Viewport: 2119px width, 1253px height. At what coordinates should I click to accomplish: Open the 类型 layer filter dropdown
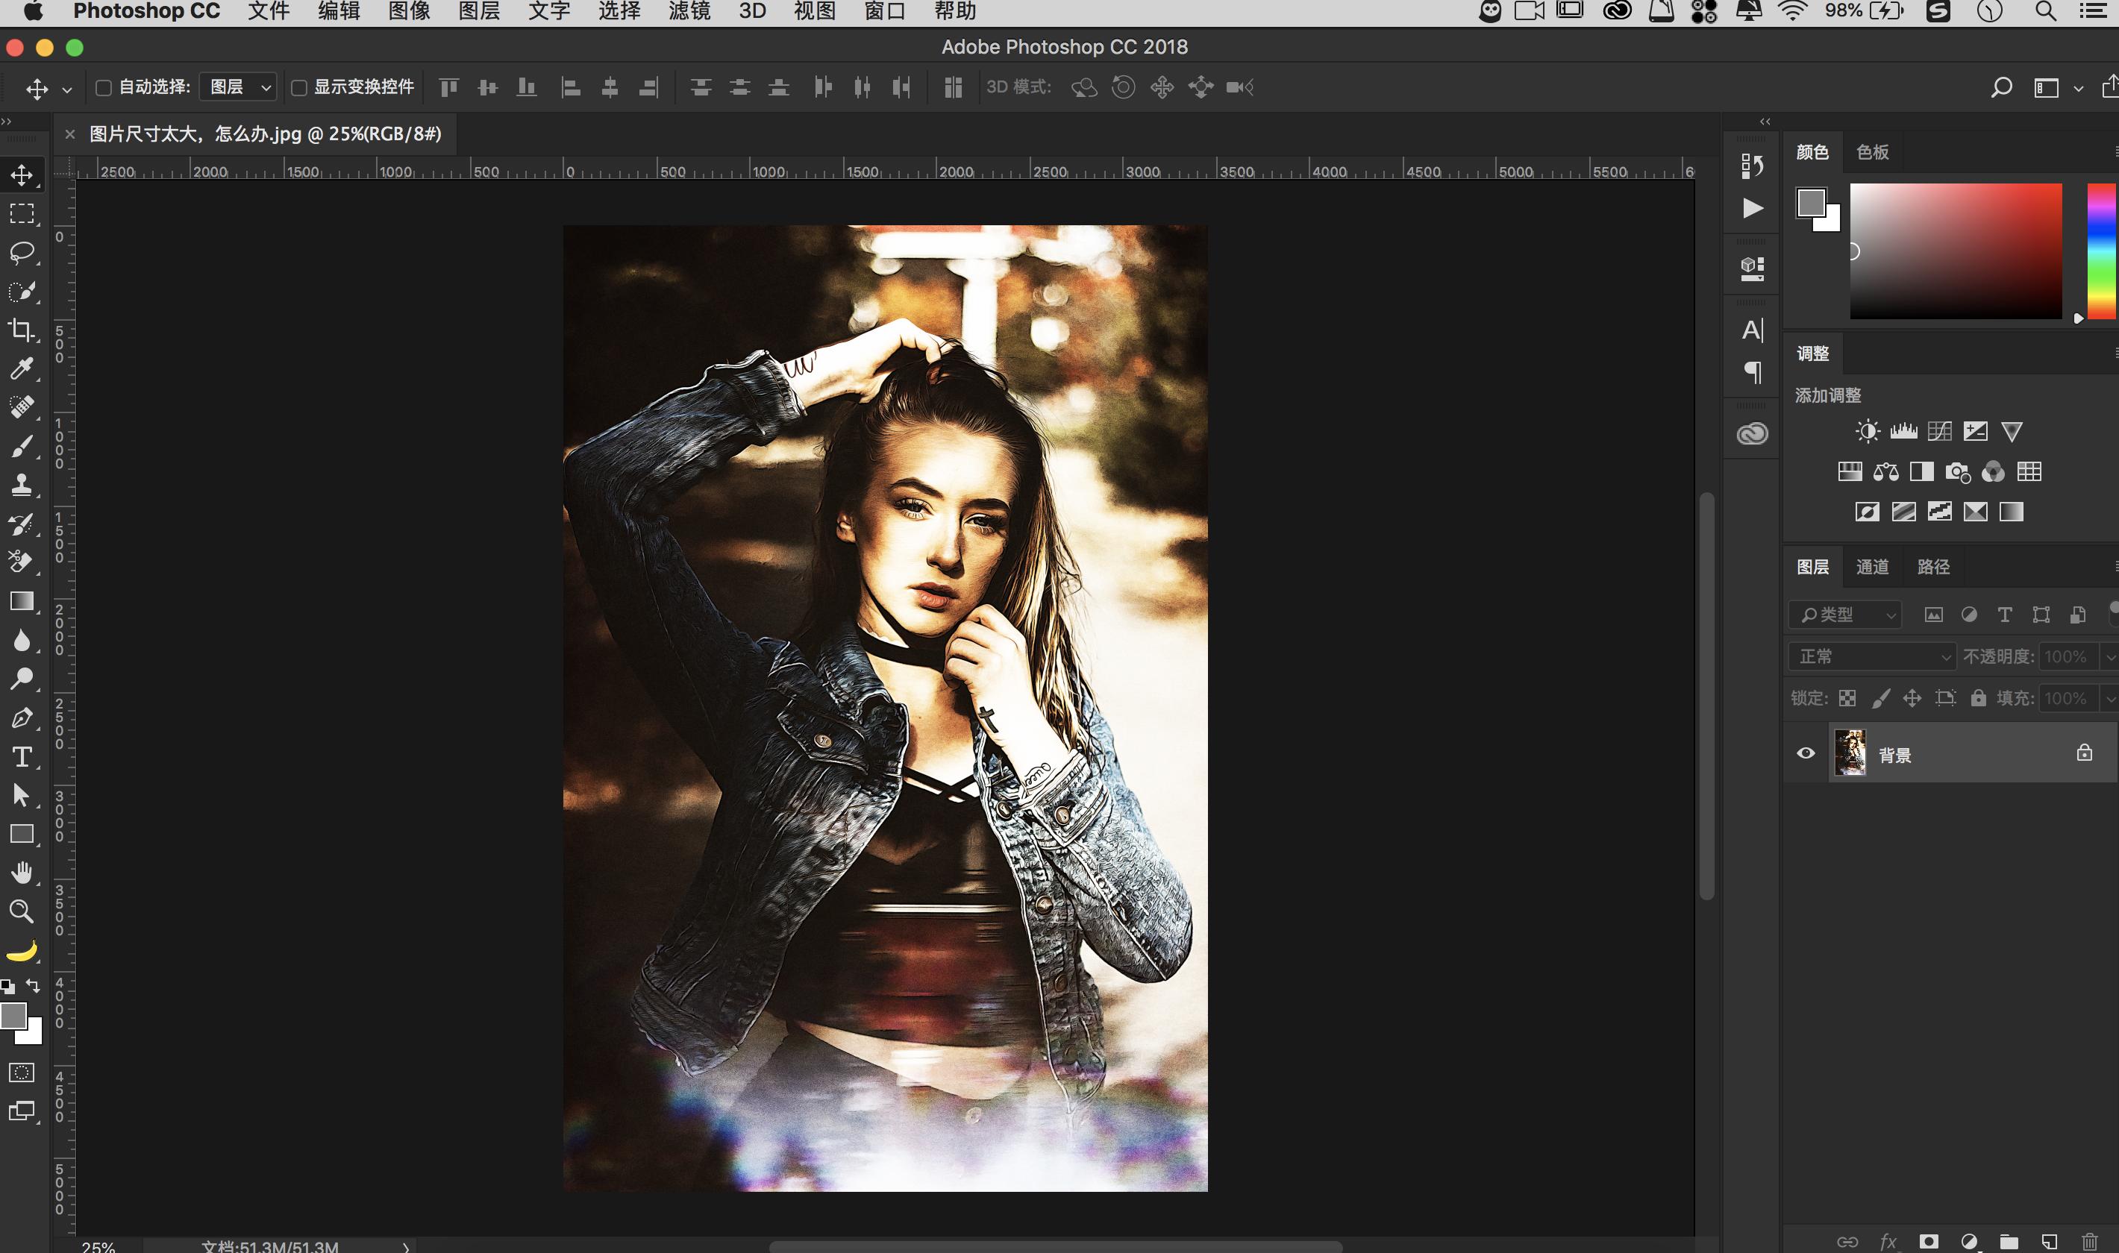pos(1845,615)
